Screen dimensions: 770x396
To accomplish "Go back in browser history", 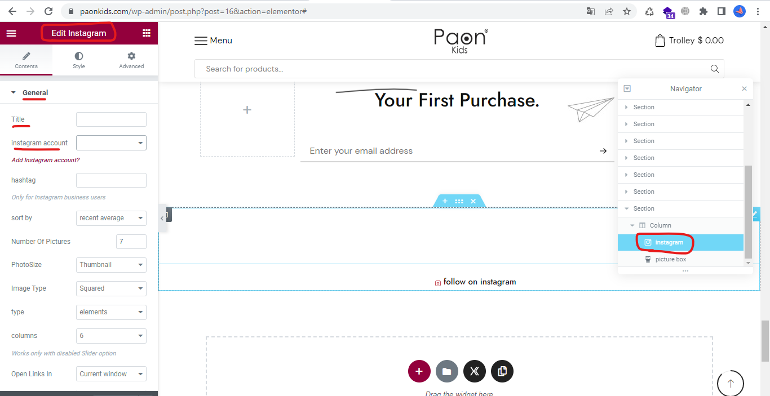I will click(12, 11).
